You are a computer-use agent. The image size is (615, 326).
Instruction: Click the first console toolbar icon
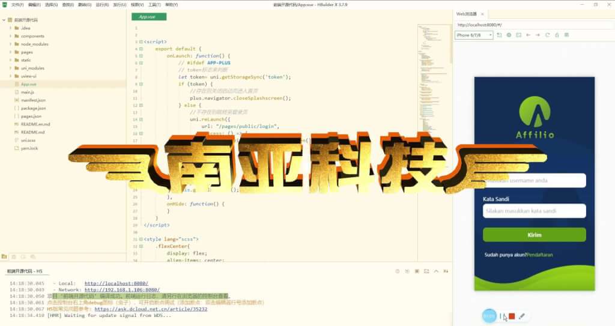click(398, 271)
